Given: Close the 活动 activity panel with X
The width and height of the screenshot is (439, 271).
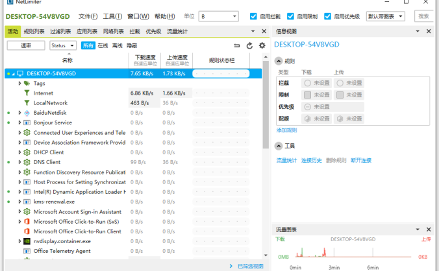Looking at the screenshot, I should tap(264, 31).
